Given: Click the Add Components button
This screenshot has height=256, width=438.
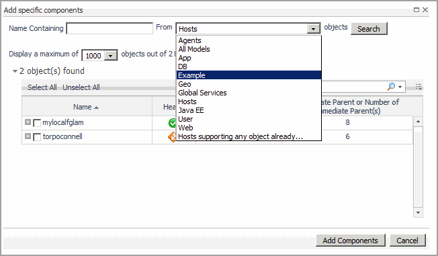Looking at the screenshot, I should (x=350, y=241).
